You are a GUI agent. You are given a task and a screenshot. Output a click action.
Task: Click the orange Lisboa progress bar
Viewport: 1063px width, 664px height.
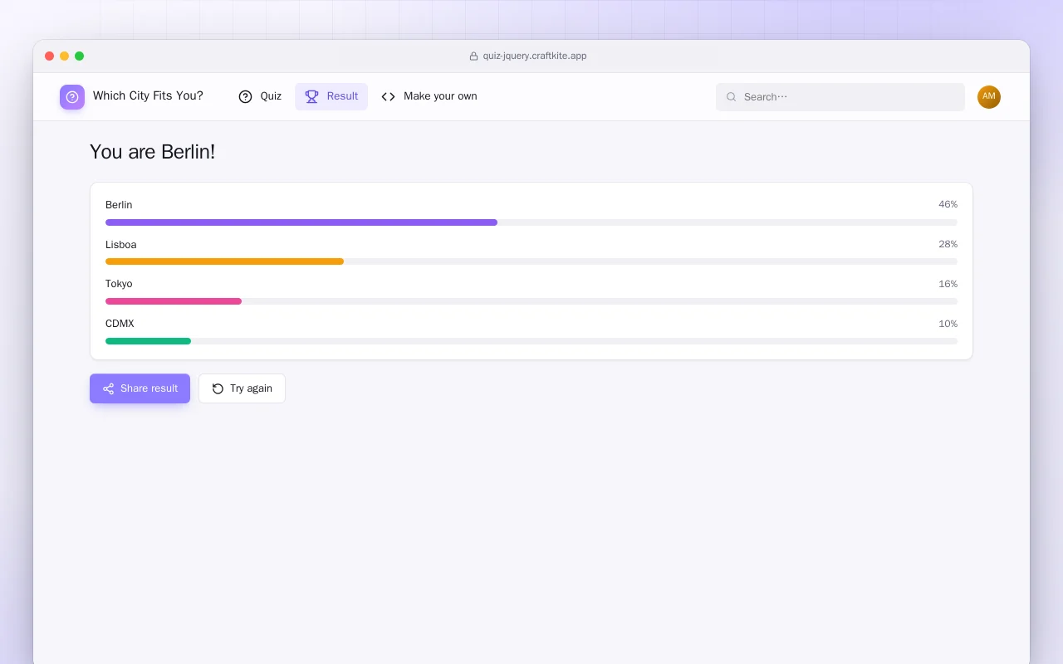(224, 261)
